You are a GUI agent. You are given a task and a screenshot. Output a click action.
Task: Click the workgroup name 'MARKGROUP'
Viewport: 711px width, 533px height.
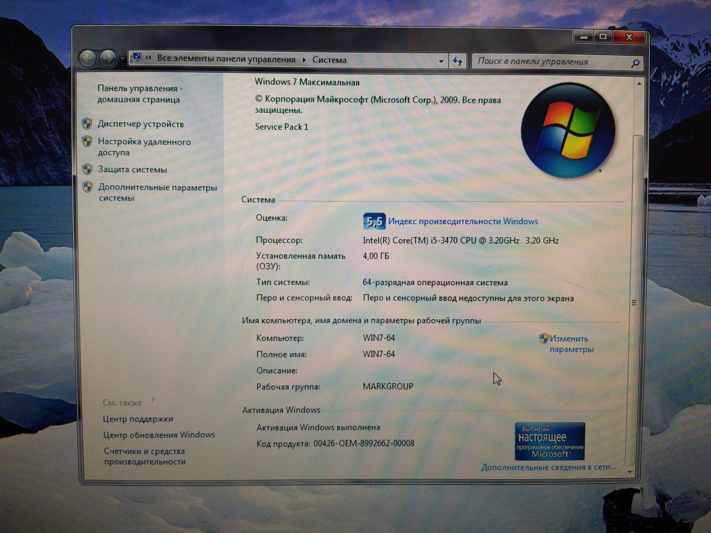coord(388,386)
